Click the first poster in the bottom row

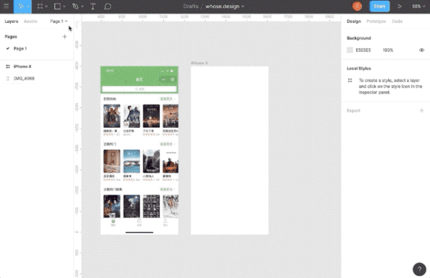(112, 206)
